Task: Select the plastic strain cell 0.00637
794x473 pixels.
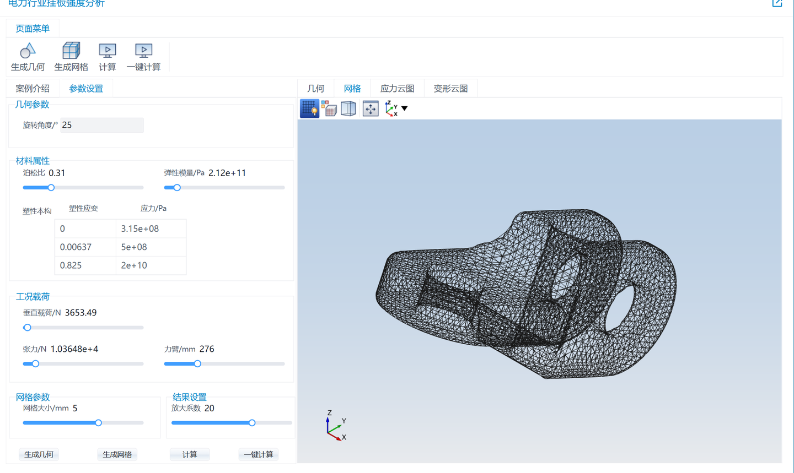Action: point(85,247)
